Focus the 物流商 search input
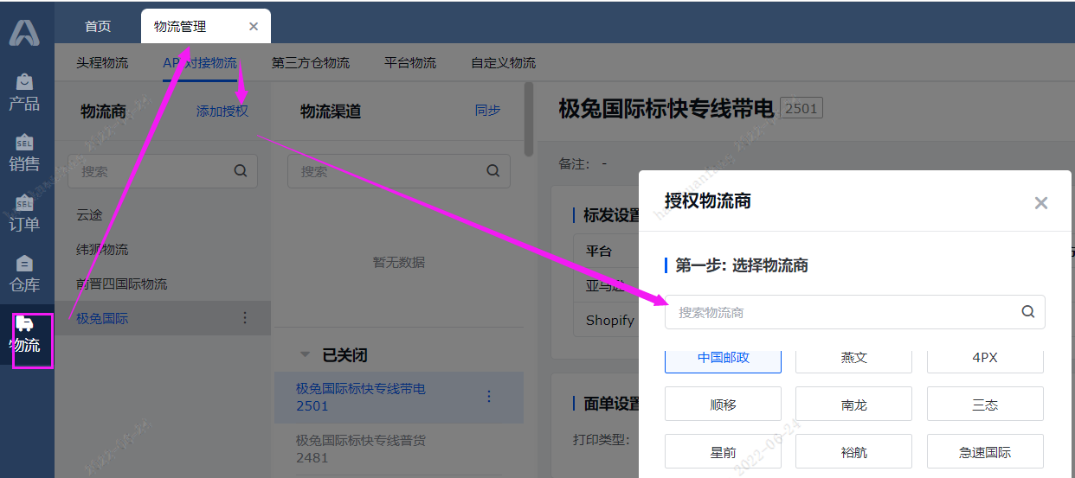The height and width of the screenshot is (478, 1075). tap(163, 171)
